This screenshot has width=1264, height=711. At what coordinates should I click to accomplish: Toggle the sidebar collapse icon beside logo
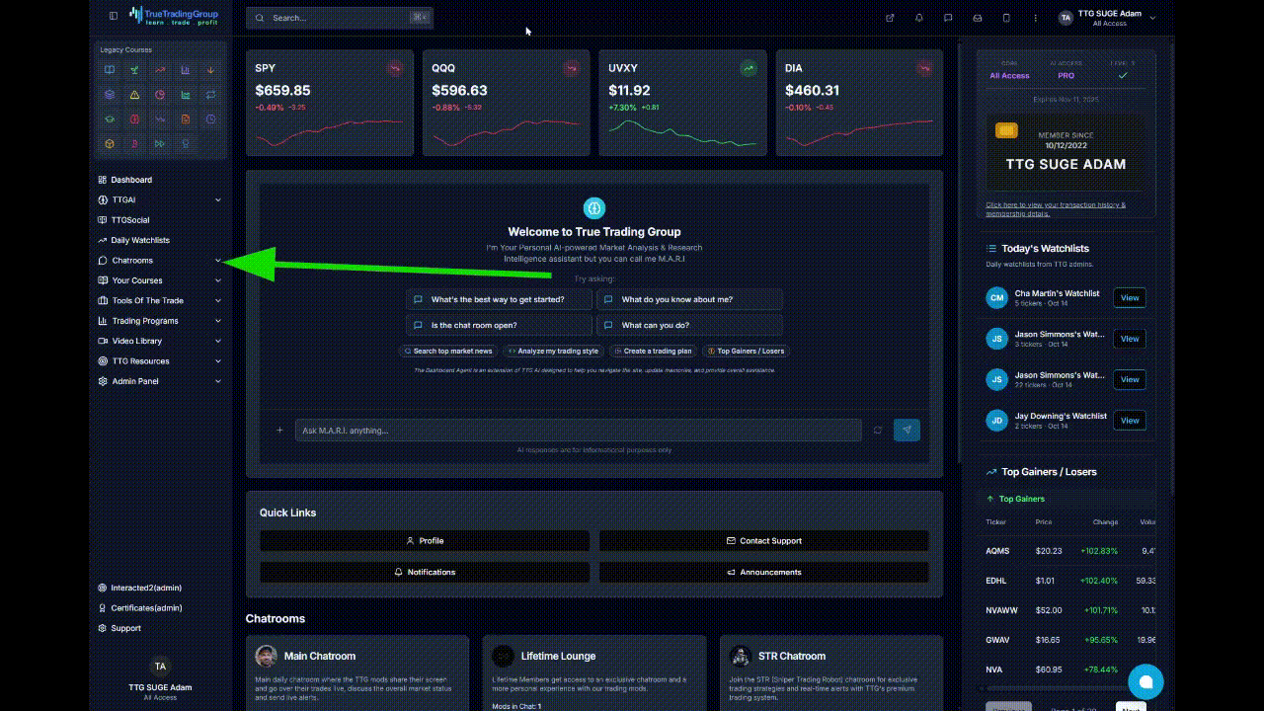[x=114, y=17]
